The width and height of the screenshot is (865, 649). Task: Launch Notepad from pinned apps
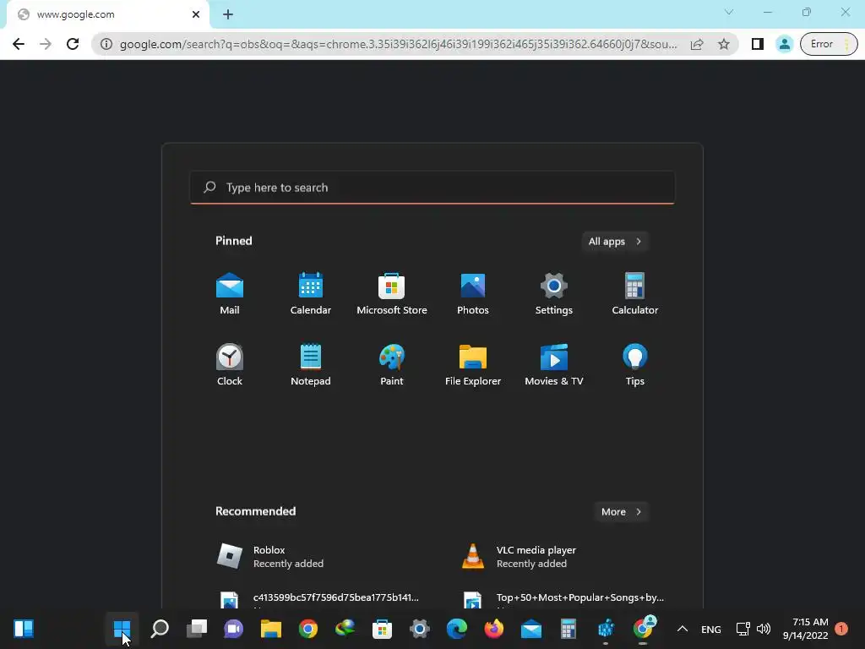(x=311, y=365)
